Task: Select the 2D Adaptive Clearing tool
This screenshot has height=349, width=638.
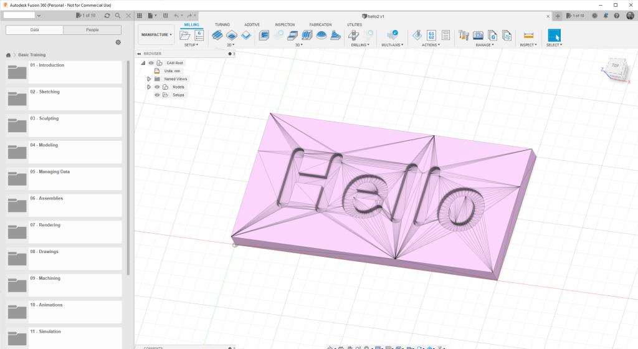Action: point(217,36)
